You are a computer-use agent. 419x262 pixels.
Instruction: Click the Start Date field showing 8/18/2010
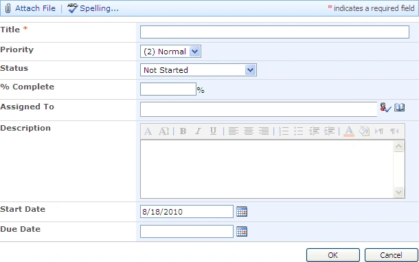(187, 211)
